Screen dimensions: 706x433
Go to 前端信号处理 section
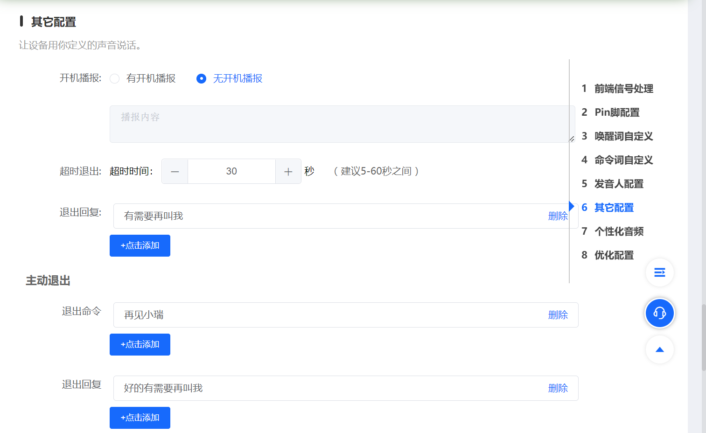tap(617, 89)
